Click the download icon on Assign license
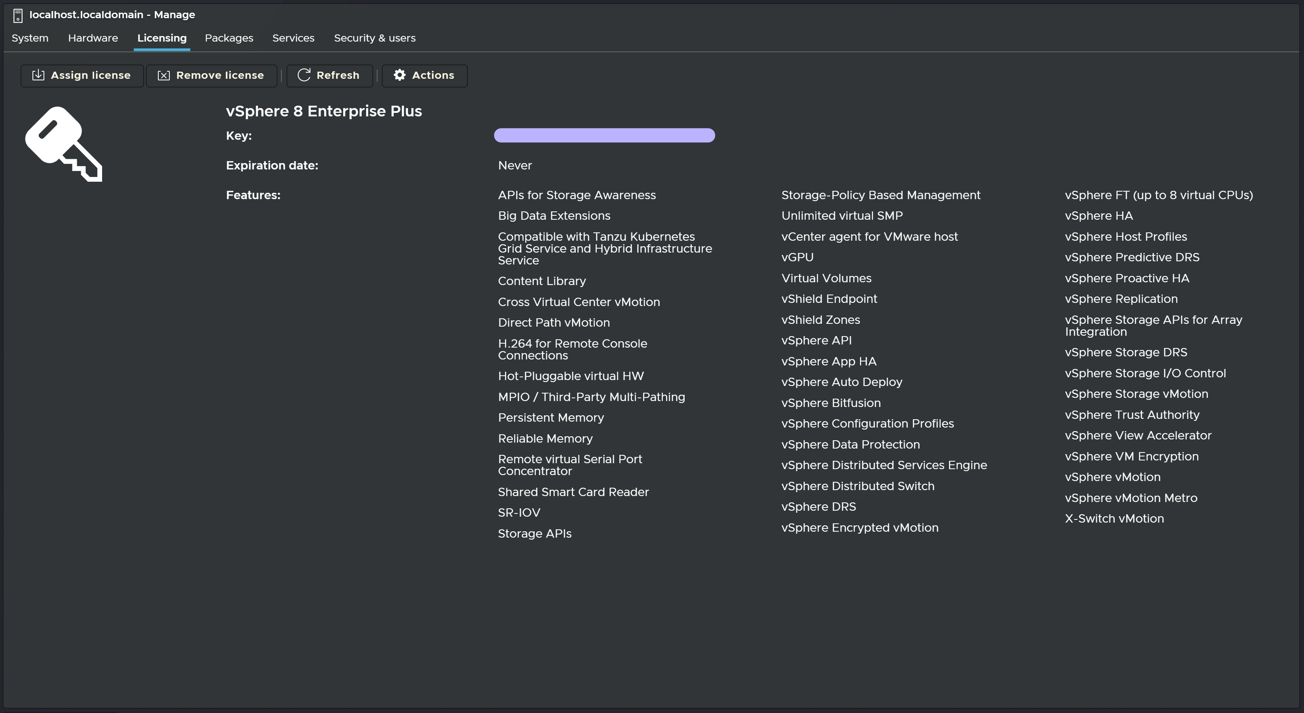Image resolution: width=1304 pixels, height=713 pixels. pos(38,75)
